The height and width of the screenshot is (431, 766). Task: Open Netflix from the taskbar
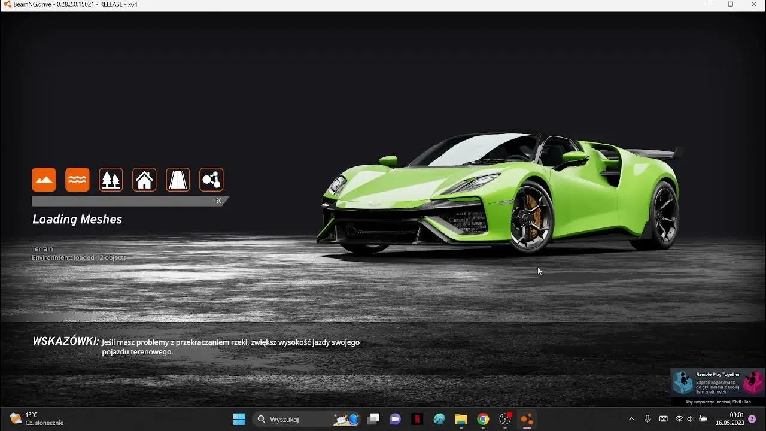(x=417, y=419)
